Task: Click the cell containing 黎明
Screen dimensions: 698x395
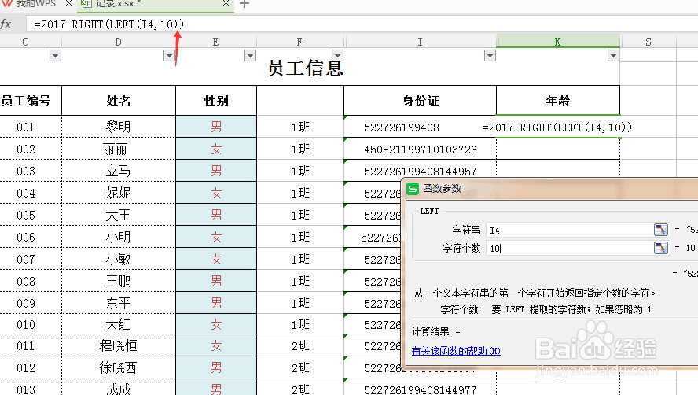Action: click(x=119, y=127)
